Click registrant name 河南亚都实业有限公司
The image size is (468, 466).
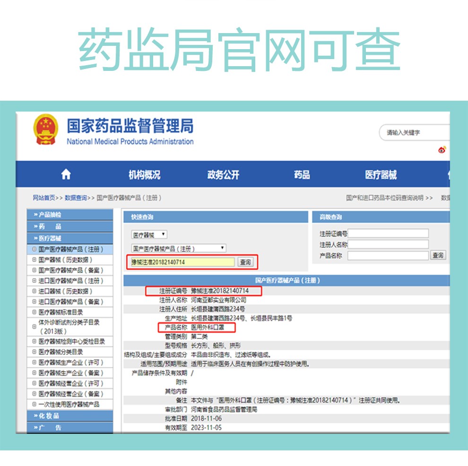tap(218, 300)
